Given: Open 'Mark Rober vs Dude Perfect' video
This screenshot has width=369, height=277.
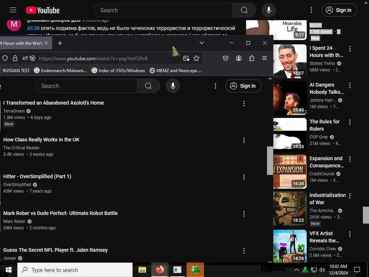Looking at the screenshot, I should tap(60, 213).
